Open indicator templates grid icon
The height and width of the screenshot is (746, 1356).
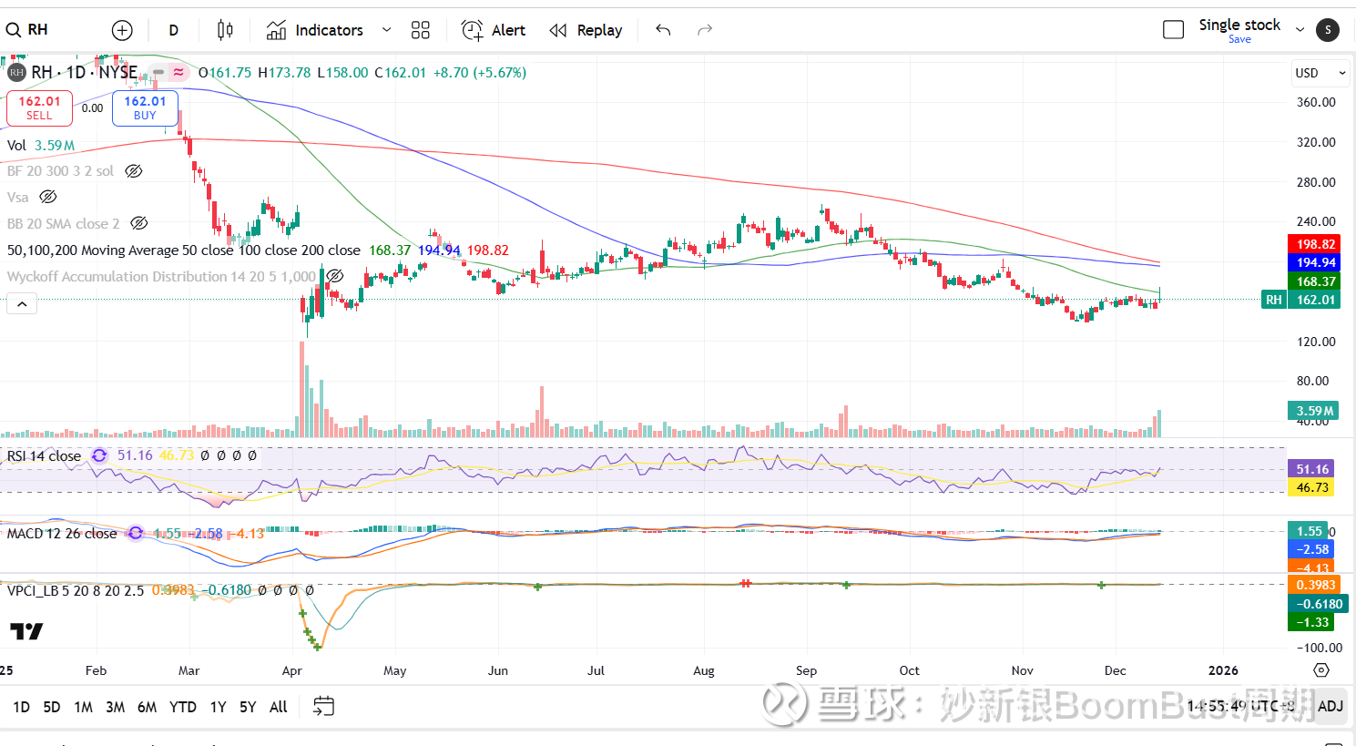(x=420, y=30)
